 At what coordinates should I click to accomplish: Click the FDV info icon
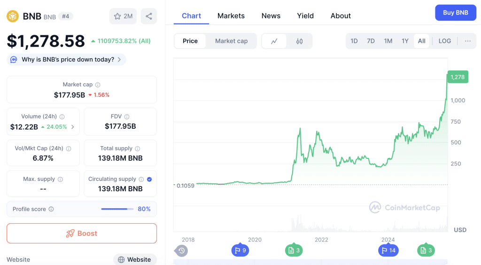[x=127, y=117]
